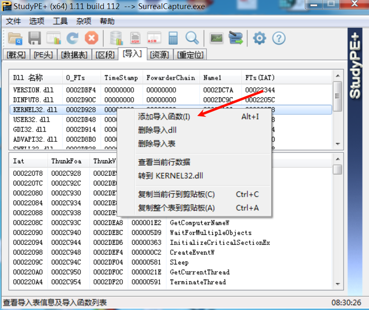The image size is (369, 310).
Task: Open the calculator tool icon
Action: click(173, 38)
